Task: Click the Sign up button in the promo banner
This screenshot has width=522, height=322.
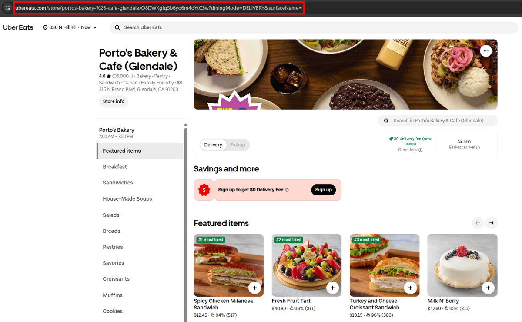Action: pyautogui.click(x=323, y=190)
